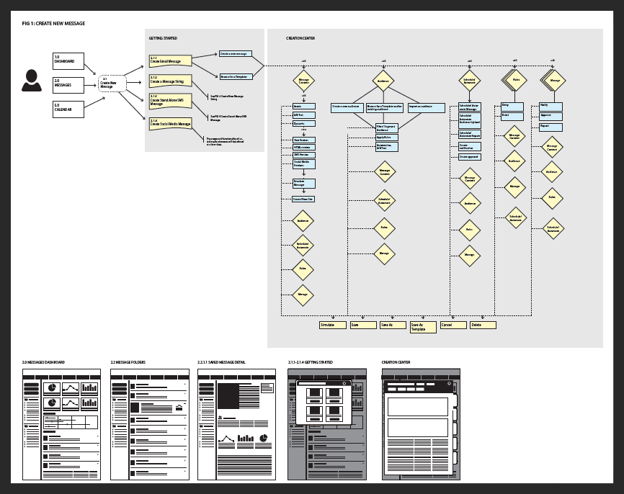
Task: Select the Notify box under Manage
Action: [551, 107]
